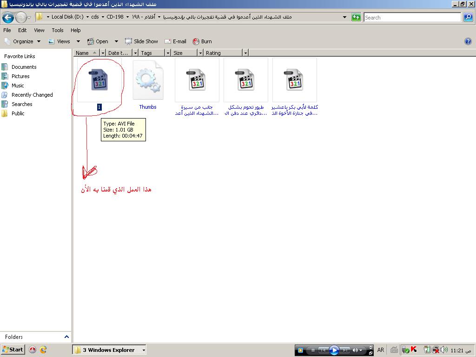
Task: Open Recently Changed in Favorite Links
Action: tap(32, 95)
